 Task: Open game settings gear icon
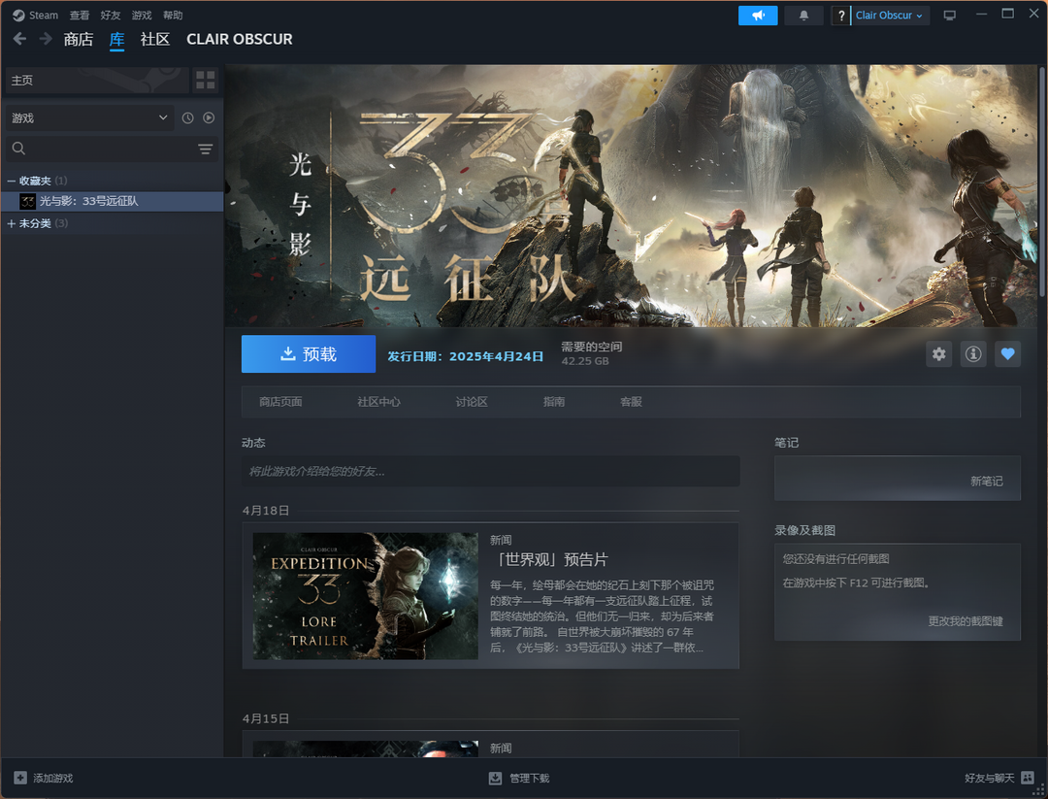pyautogui.click(x=939, y=353)
